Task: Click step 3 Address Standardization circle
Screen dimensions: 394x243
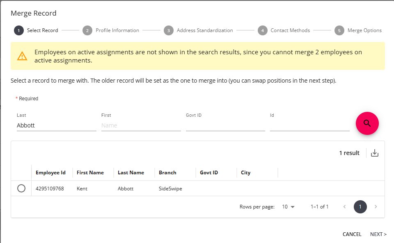Action: point(168,30)
